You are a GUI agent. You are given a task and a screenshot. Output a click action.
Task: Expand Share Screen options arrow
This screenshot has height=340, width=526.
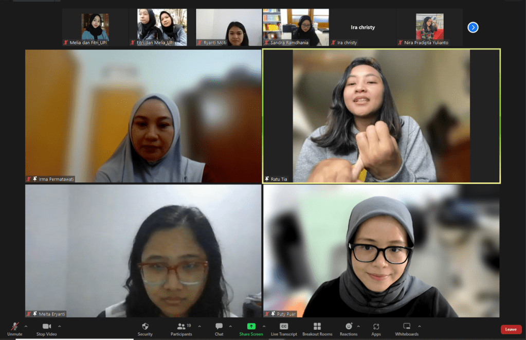pos(264,326)
